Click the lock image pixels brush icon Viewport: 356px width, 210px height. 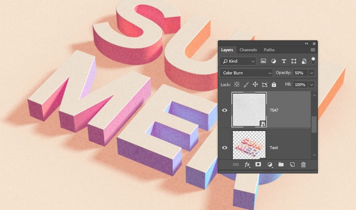[246, 85]
